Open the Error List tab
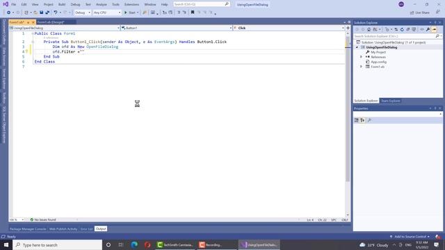The height and width of the screenshot is (250, 445). 86,228
